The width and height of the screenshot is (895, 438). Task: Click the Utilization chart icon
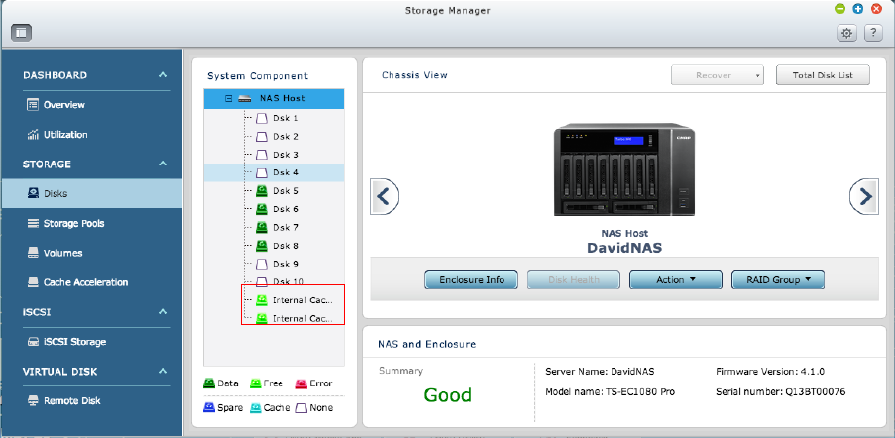[33, 135]
